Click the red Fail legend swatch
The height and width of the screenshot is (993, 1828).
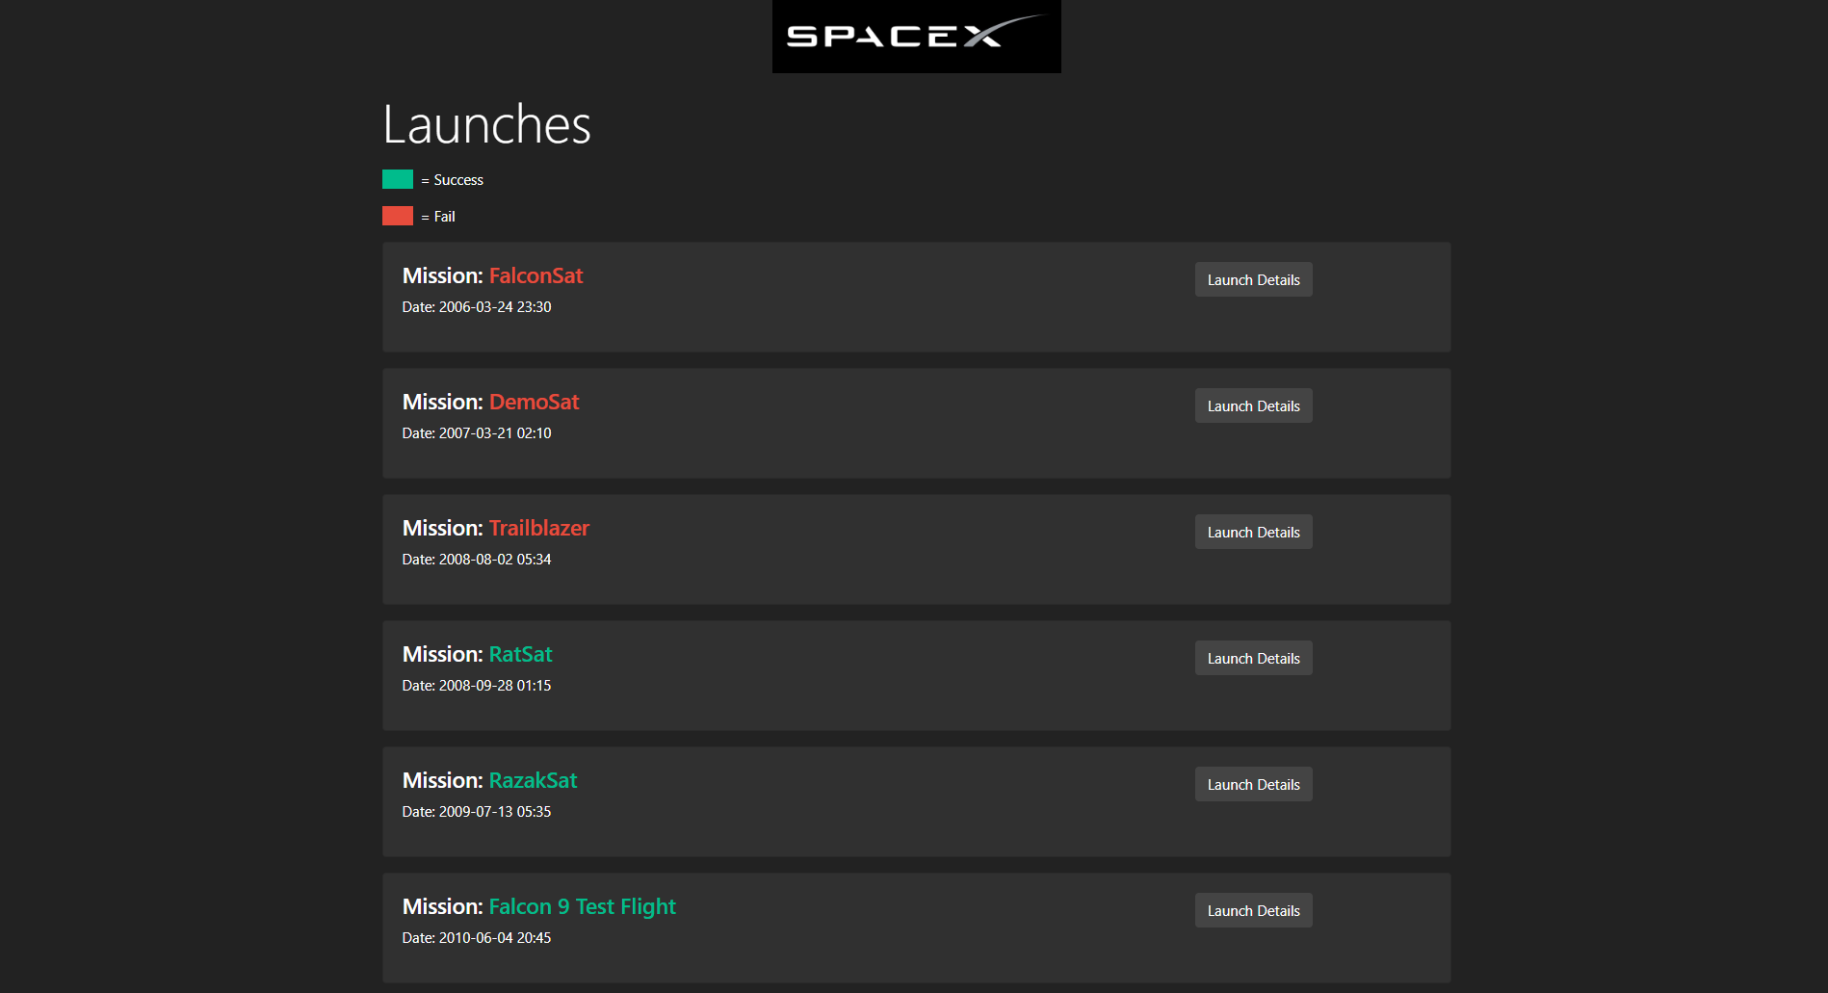tap(398, 216)
